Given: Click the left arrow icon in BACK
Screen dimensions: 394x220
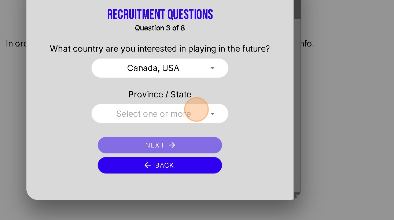Looking at the screenshot, I should point(148,165).
